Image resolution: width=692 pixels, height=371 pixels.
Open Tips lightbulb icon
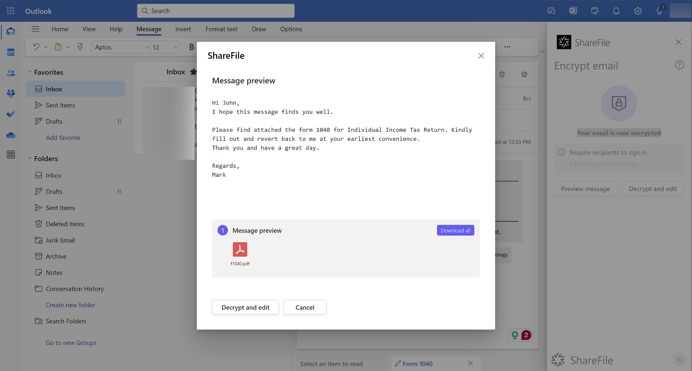click(x=660, y=11)
